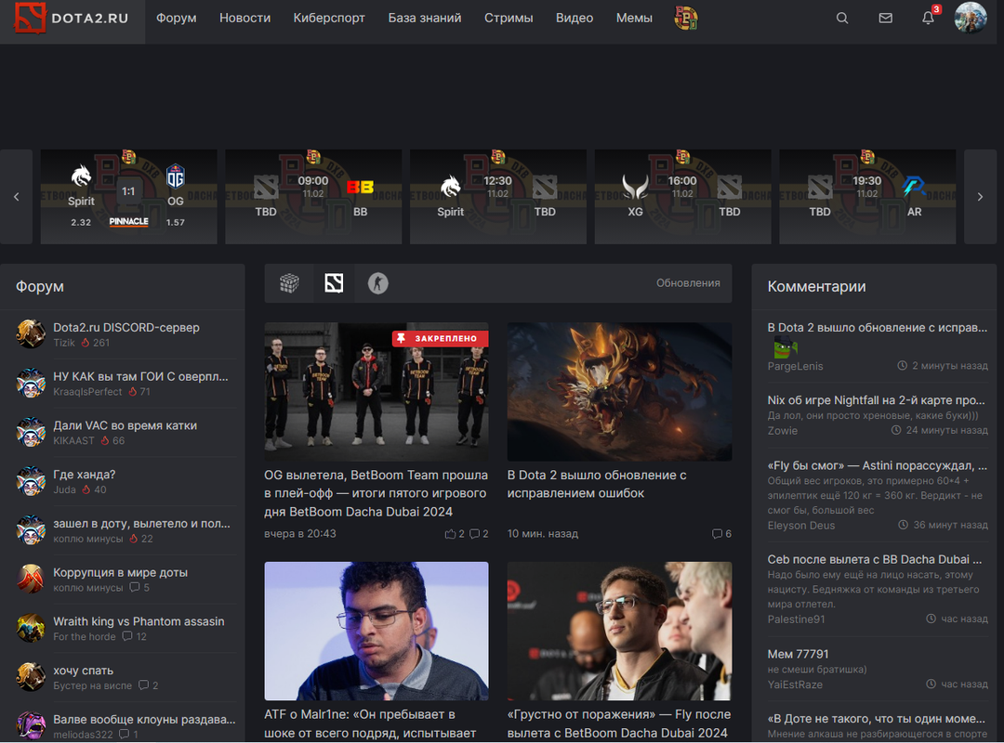The height and width of the screenshot is (743, 1004).
Task: Select the CS news filter icon
Action: pyautogui.click(x=377, y=283)
